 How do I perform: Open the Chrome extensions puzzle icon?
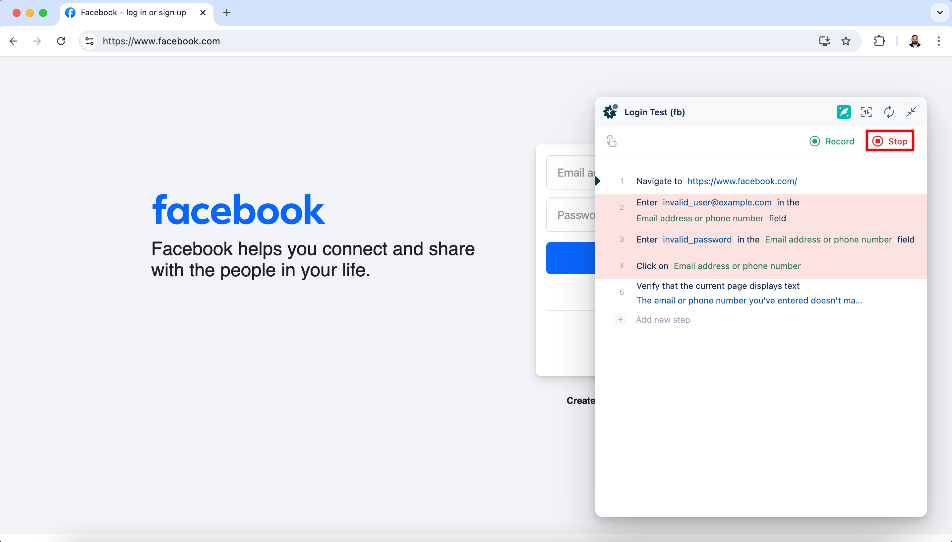tap(879, 41)
